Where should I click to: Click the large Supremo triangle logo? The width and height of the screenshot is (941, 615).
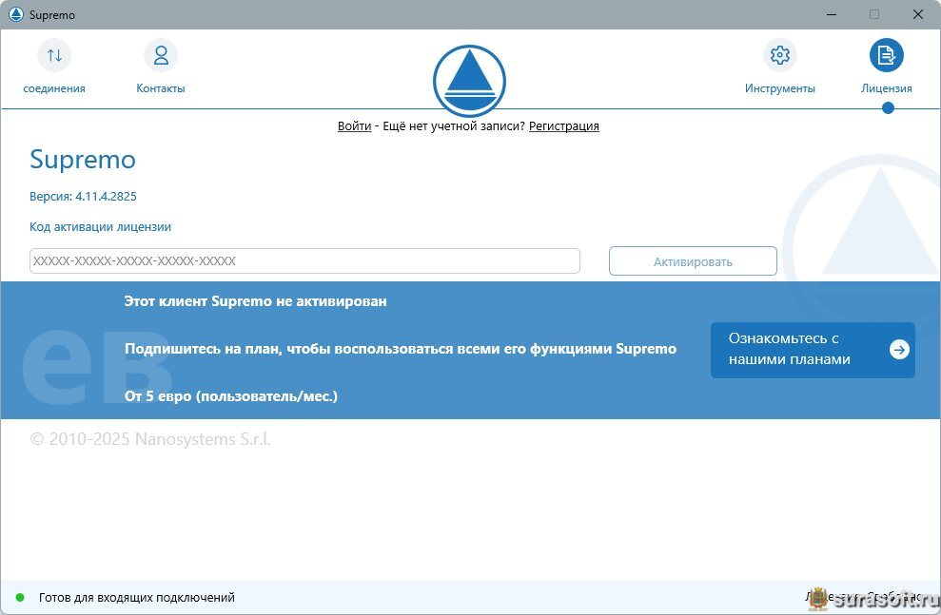pyautogui.click(x=469, y=81)
